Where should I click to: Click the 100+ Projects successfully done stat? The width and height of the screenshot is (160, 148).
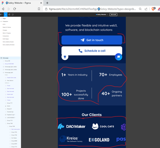pyautogui.click(x=75, y=94)
